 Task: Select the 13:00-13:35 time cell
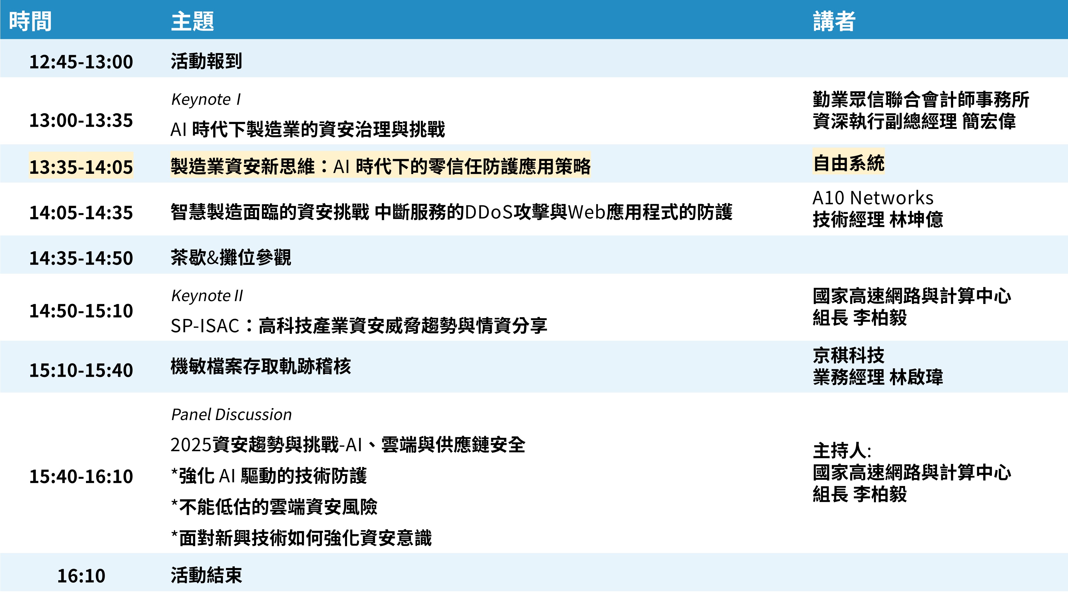[x=81, y=120]
